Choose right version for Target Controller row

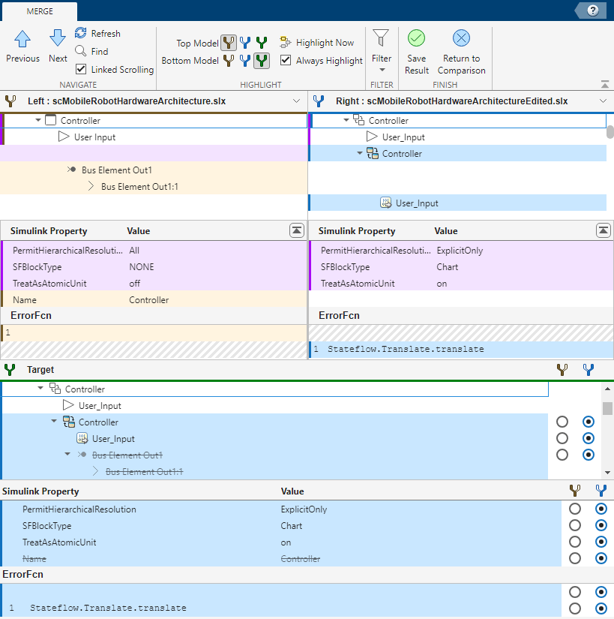[x=589, y=422]
